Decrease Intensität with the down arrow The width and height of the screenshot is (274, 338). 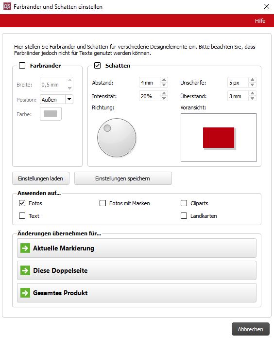[164, 99]
